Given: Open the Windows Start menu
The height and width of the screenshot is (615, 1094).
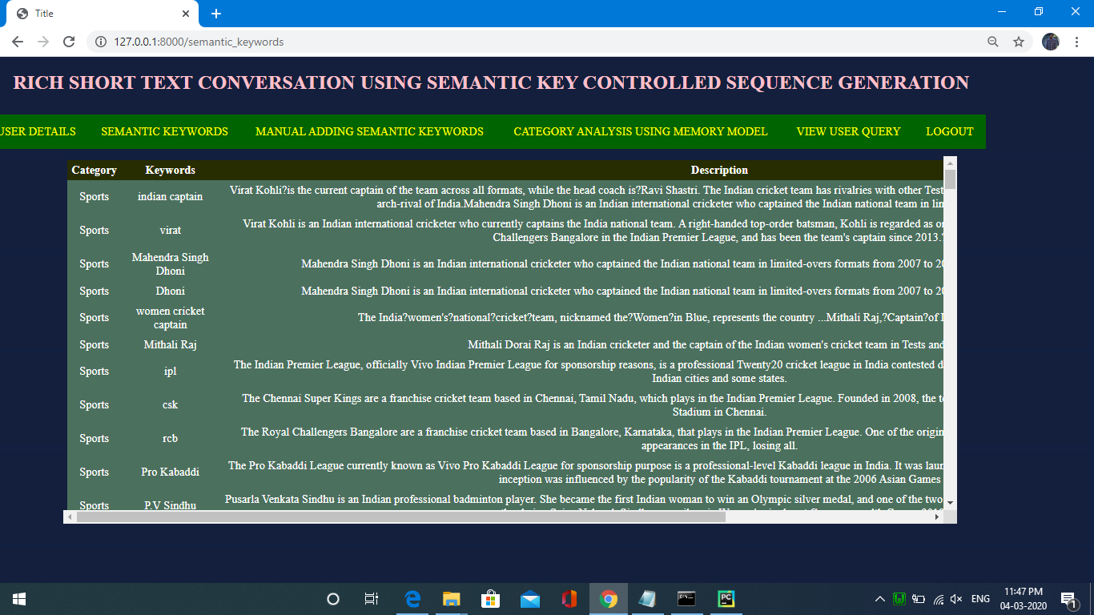Looking at the screenshot, I should pyautogui.click(x=19, y=599).
